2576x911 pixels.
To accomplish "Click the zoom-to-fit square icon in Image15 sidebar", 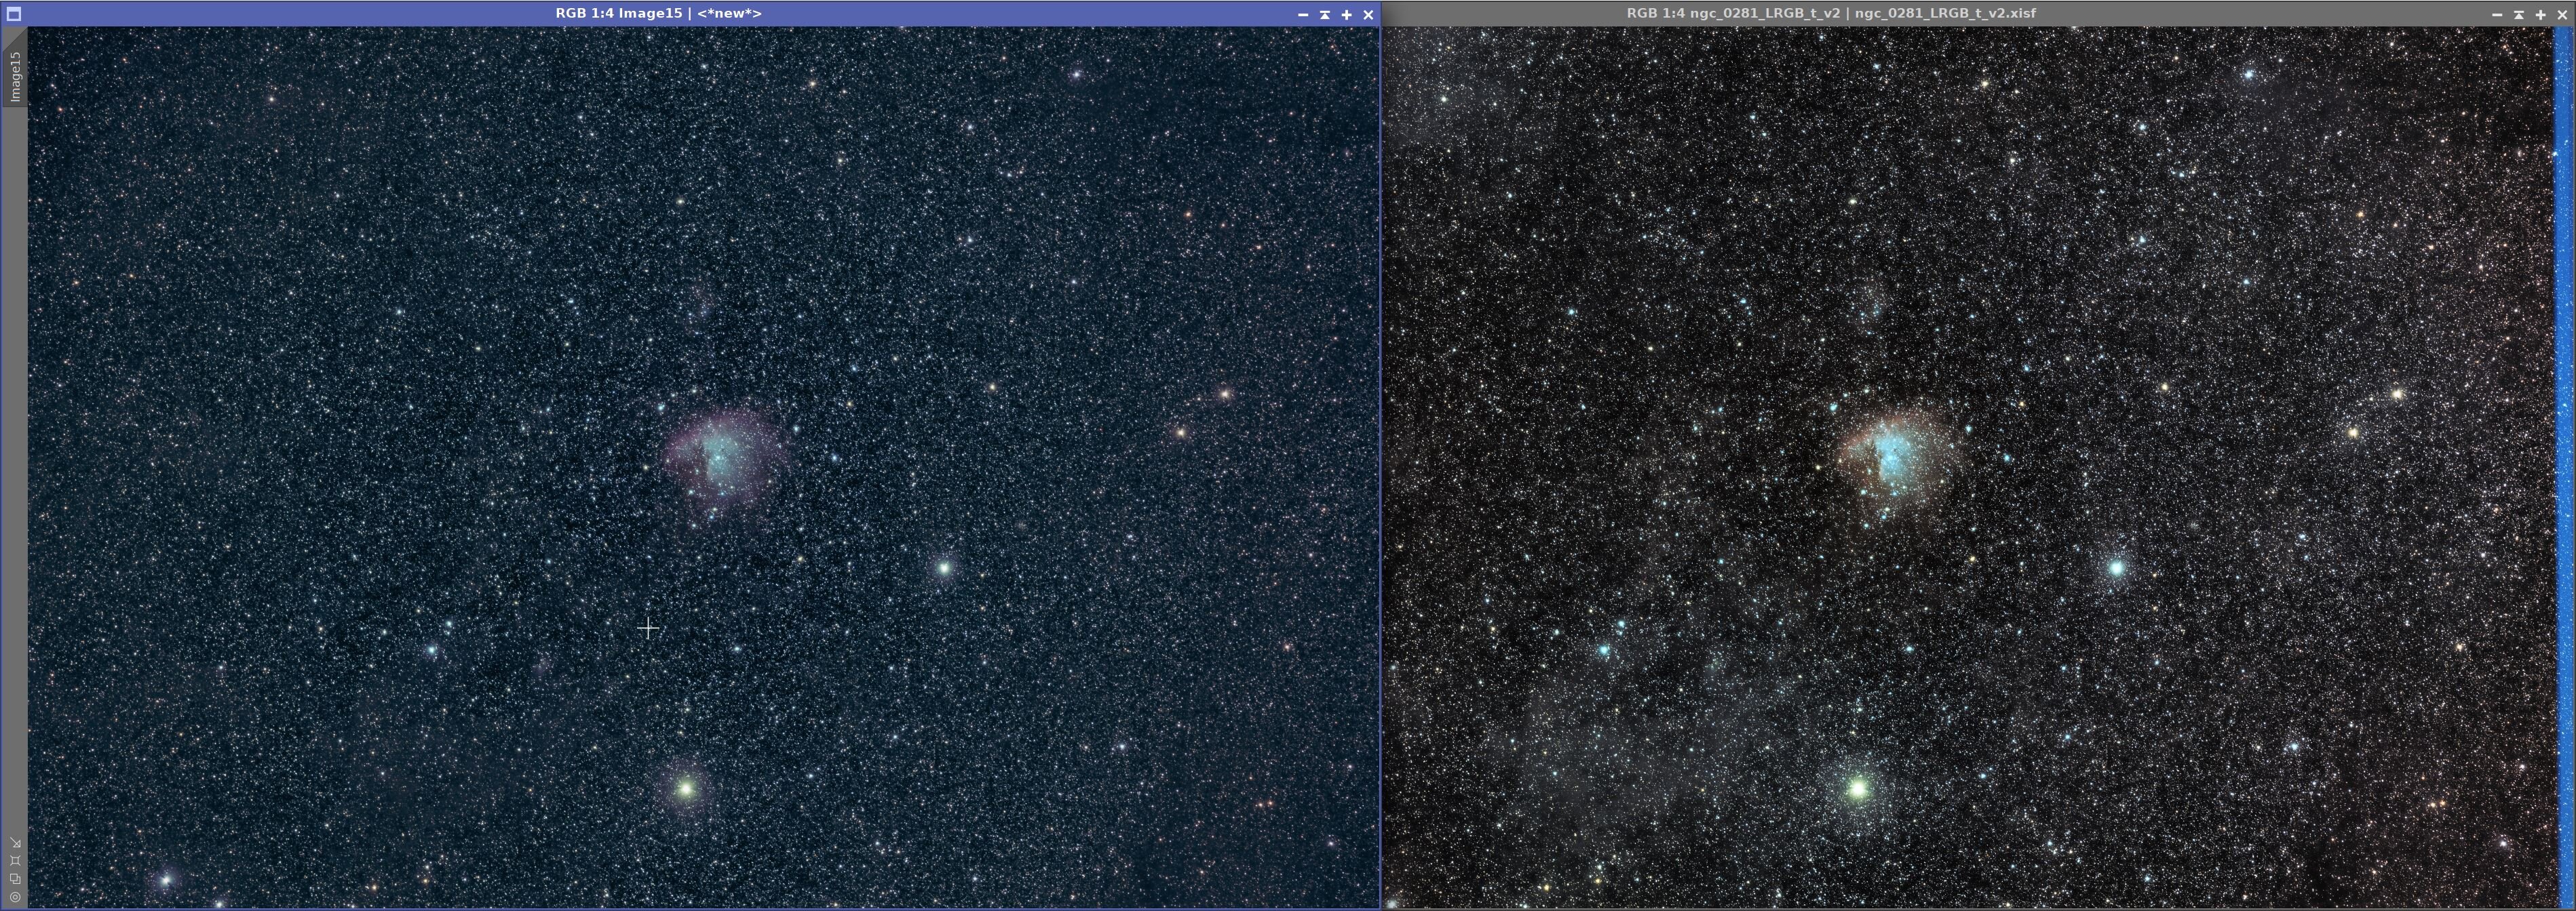I will (x=15, y=860).
